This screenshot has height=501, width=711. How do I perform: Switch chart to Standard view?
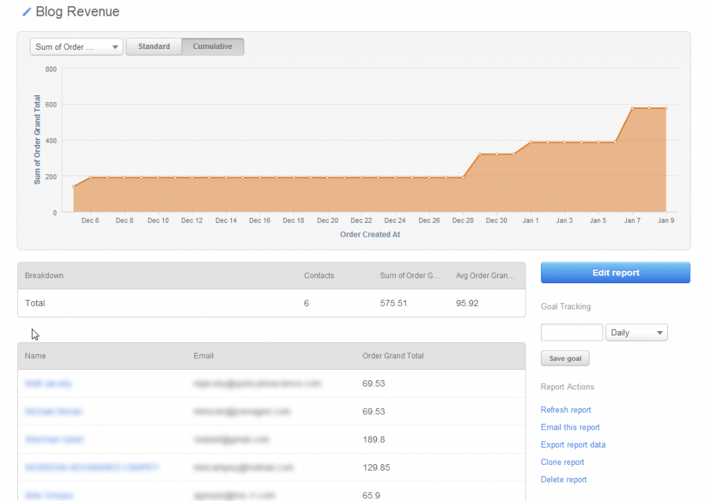[153, 46]
